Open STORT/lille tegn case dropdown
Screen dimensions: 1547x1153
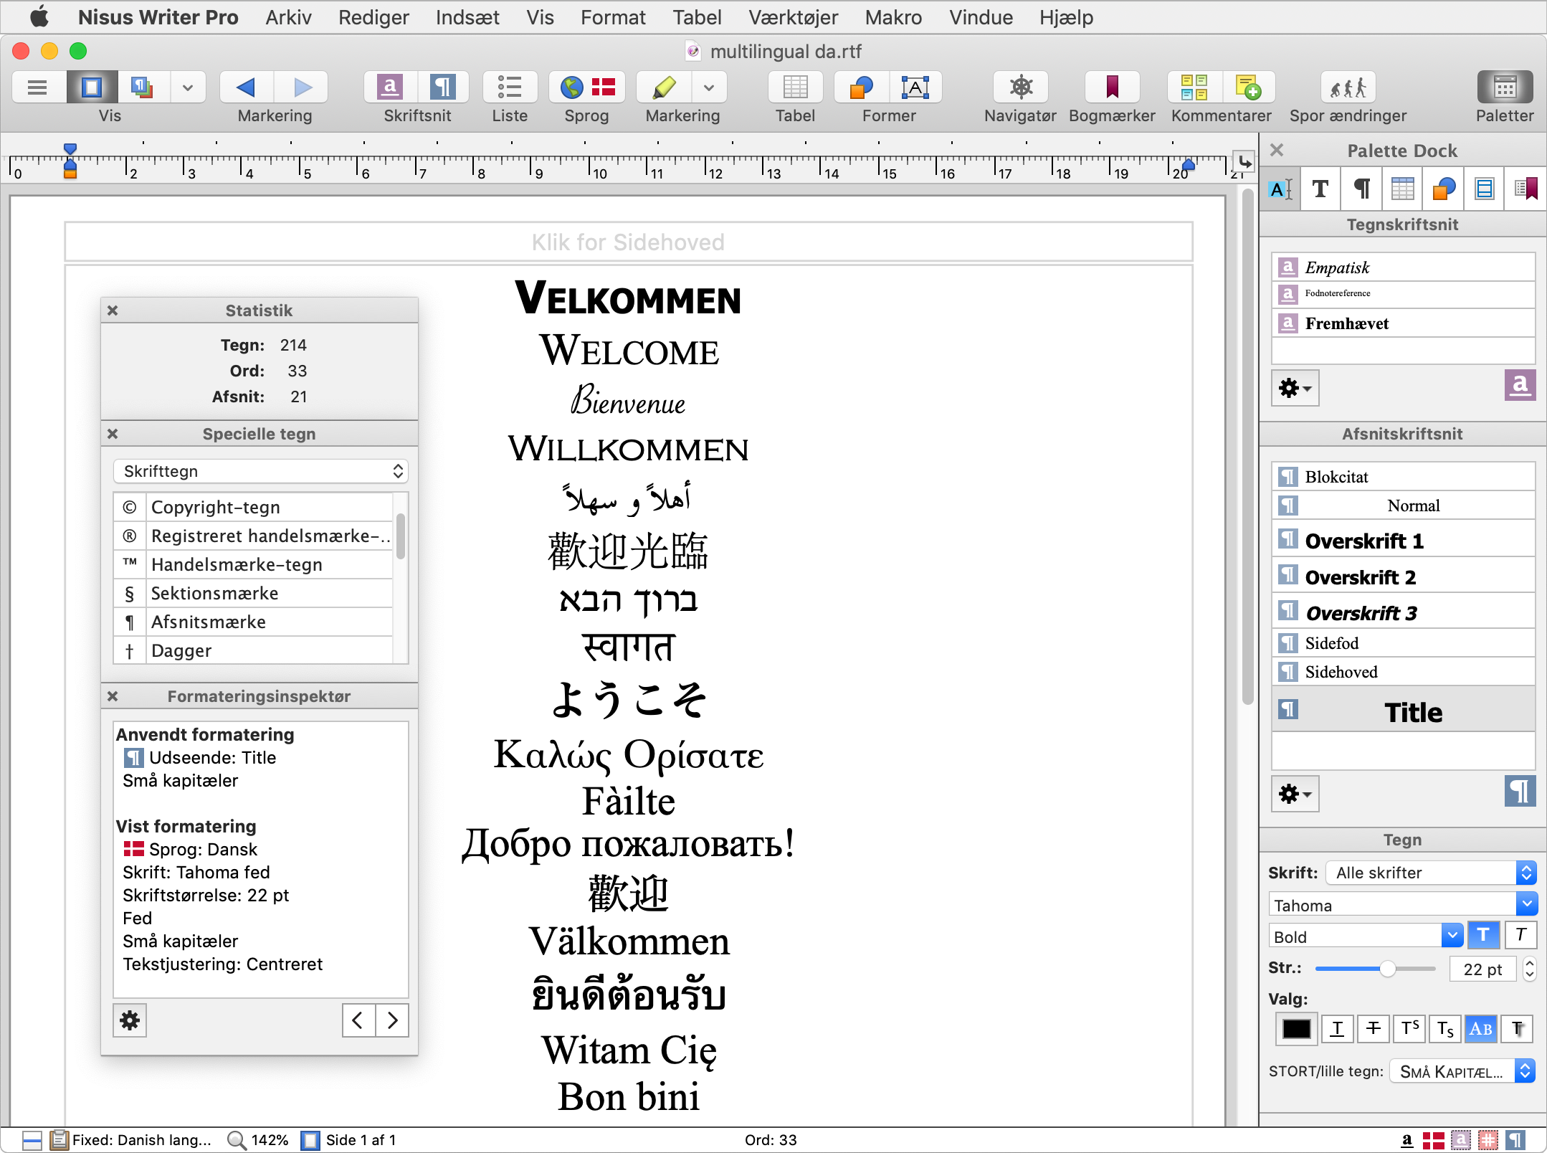coord(1462,1071)
